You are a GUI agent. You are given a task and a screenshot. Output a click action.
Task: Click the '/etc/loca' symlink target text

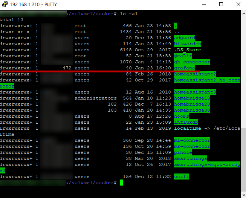click(227, 128)
